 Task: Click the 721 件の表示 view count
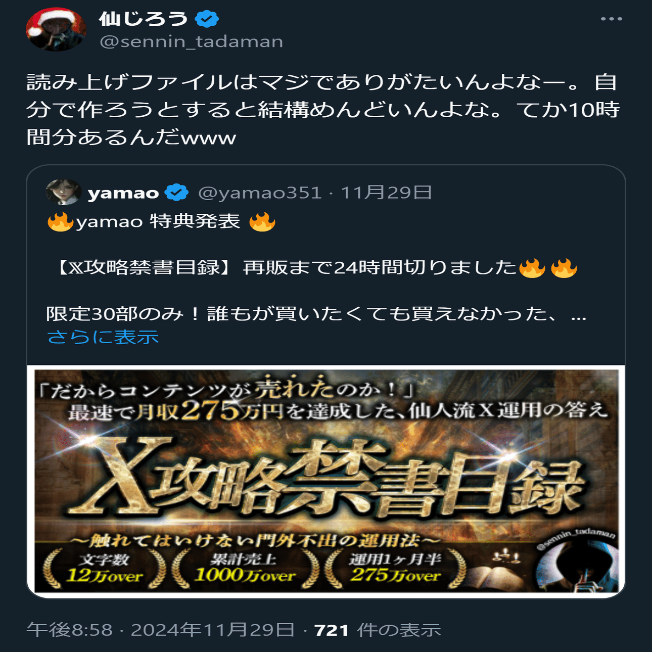pos(378,630)
